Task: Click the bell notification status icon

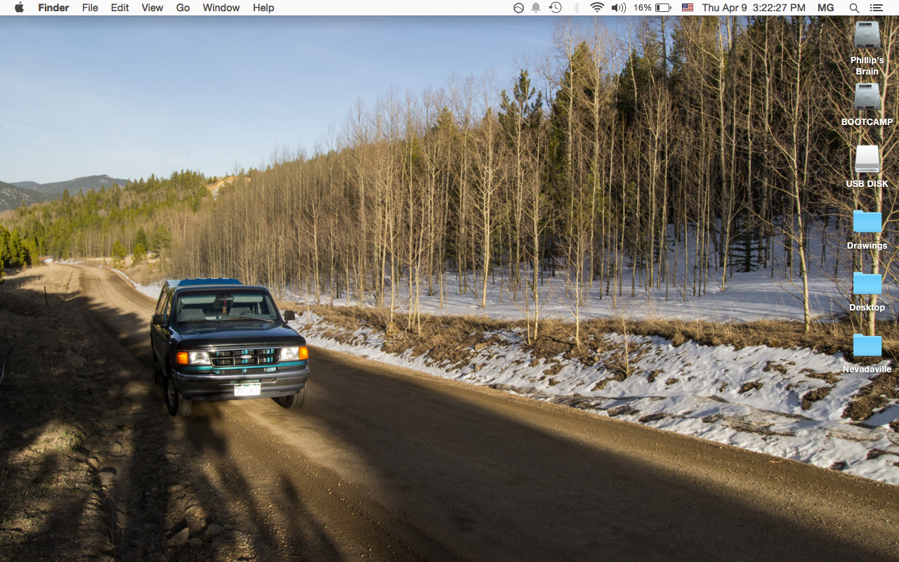Action: (x=537, y=8)
